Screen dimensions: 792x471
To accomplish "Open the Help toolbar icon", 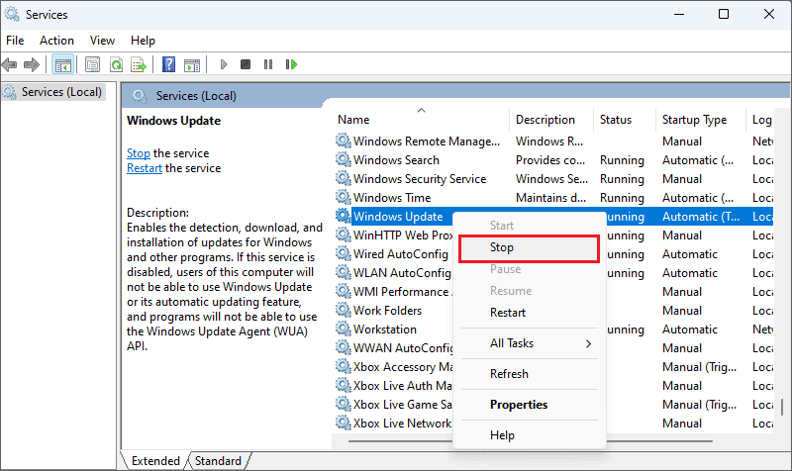I will pos(168,64).
